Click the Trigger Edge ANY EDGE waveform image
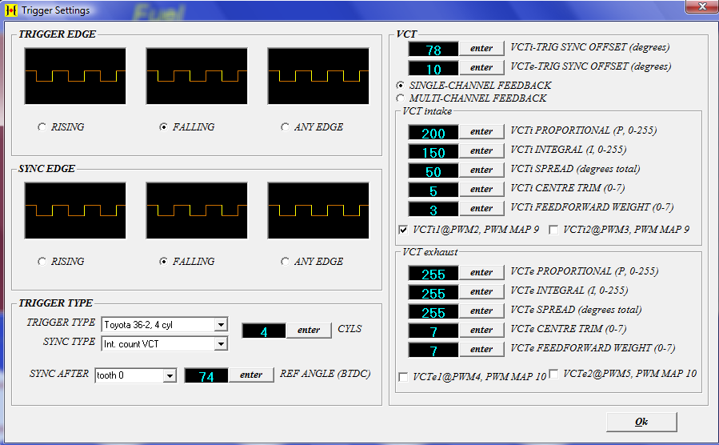Image resolution: width=719 pixels, height=445 pixels. [x=318, y=76]
